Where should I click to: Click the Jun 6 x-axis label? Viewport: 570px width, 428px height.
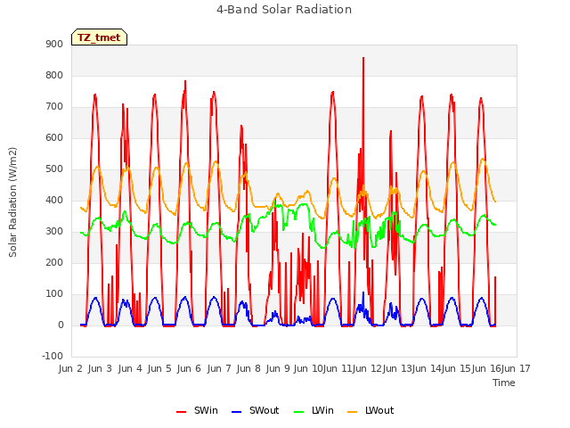(189, 368)
